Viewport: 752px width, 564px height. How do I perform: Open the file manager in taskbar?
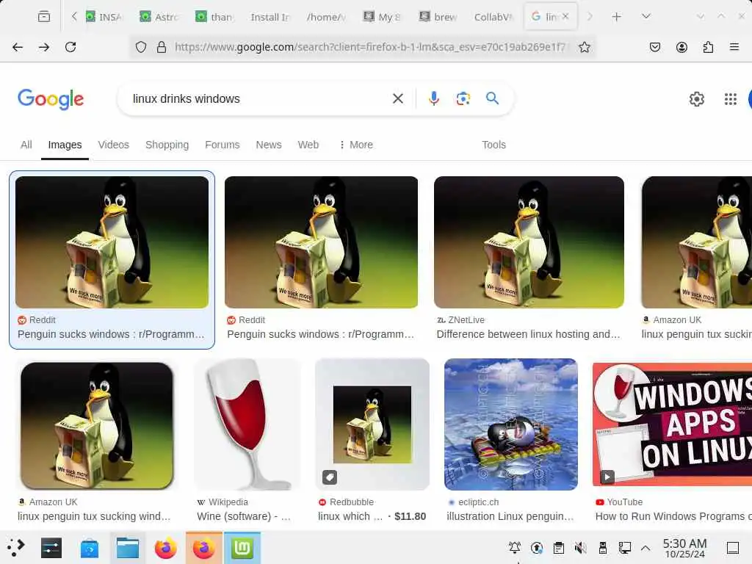(128, 548)
